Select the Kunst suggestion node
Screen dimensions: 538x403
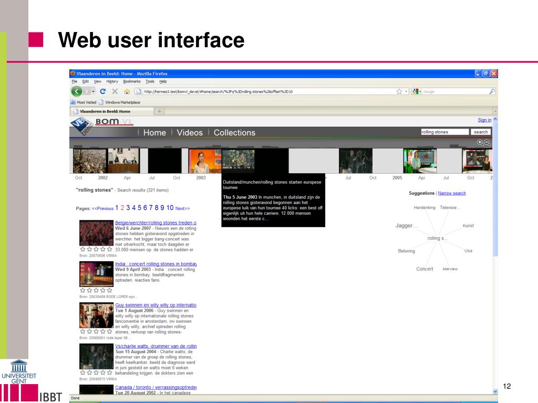(x=468, y=226)
